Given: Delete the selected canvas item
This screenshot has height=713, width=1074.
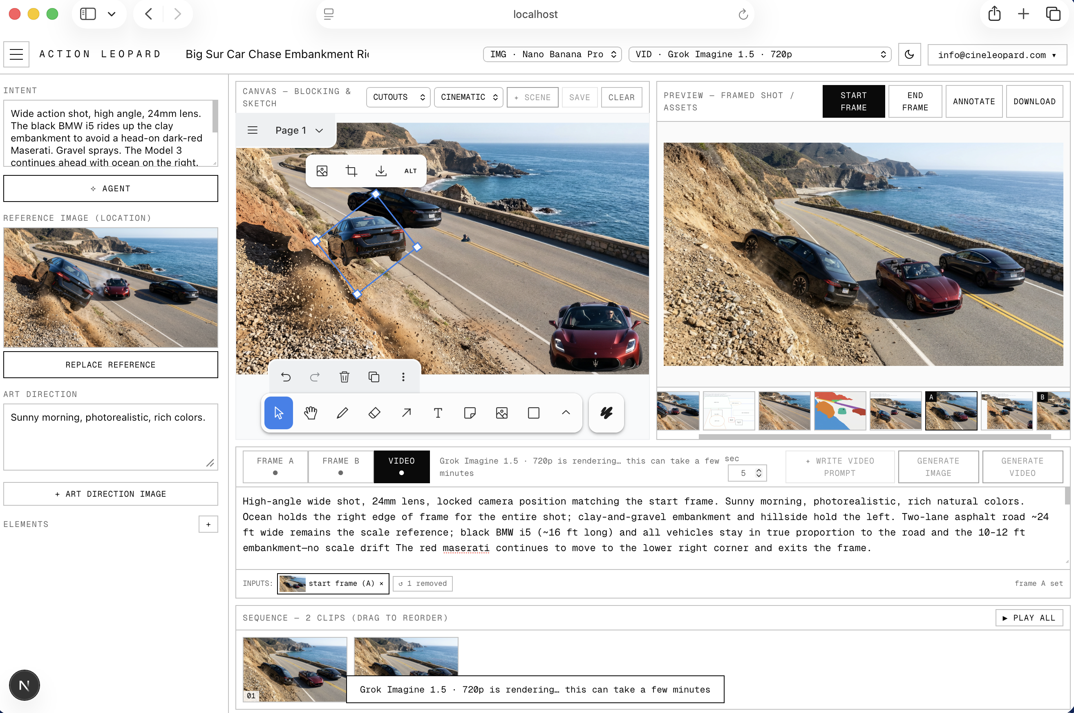Looking at the screenshot, I should click(x=345, y=377).
